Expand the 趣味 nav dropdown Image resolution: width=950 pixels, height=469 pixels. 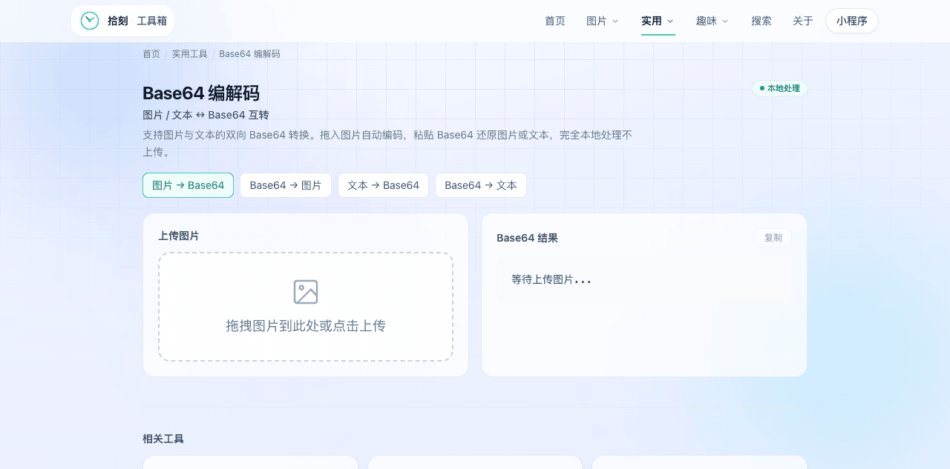(x=712, y=21)
